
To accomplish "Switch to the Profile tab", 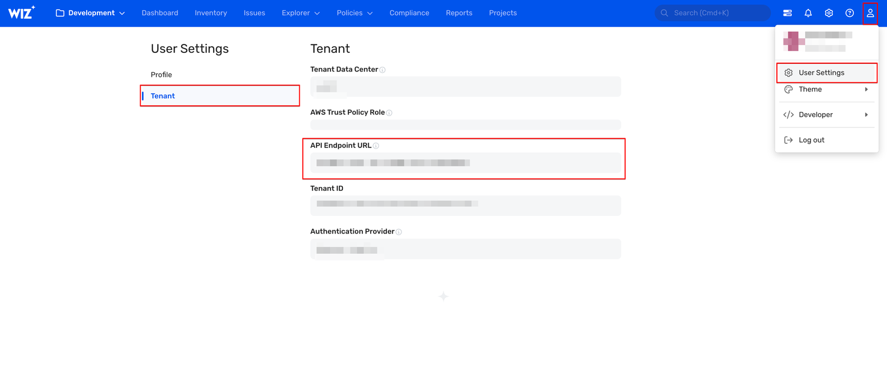I will pos(161,75).
